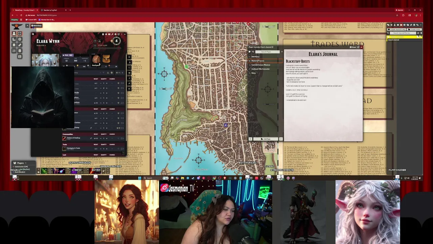433x244 pixels.
Task: Select the Token Controls person icon
Action: [14, 34]
